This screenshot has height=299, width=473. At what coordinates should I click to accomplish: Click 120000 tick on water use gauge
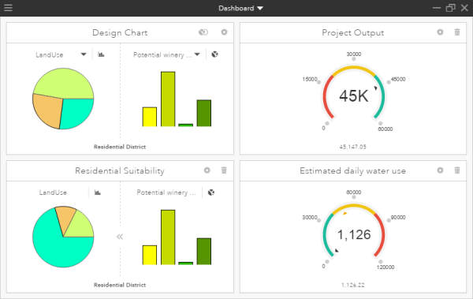click(x=385, y=267)
